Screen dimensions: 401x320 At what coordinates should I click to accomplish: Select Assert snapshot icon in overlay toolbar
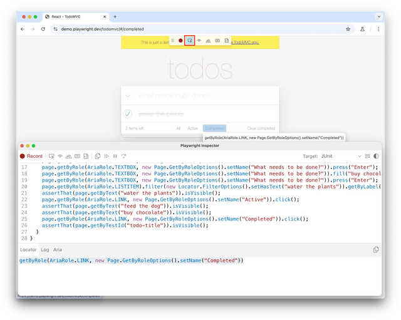pyautogui.click(x=226, y=40)
